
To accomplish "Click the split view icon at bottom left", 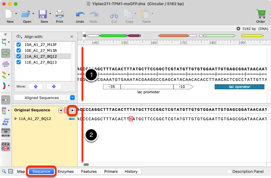I will (x=11, y=171).
